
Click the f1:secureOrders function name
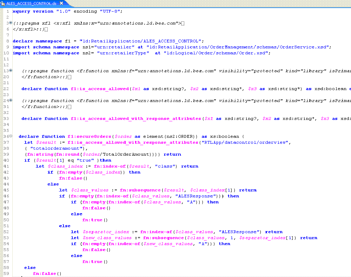click(x=89, y=137)
